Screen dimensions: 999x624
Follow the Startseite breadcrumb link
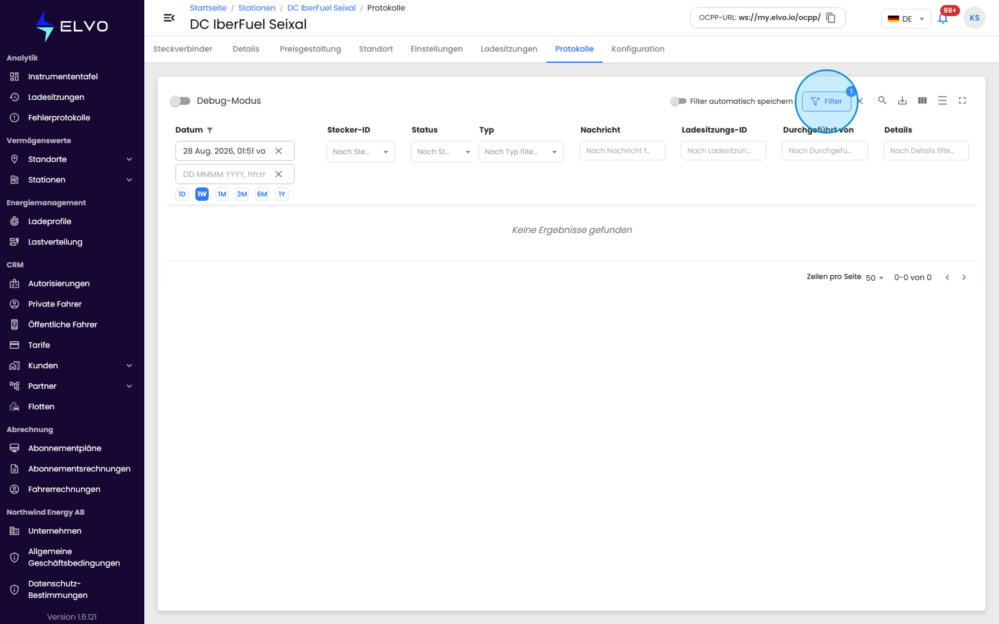pos(208,8)
